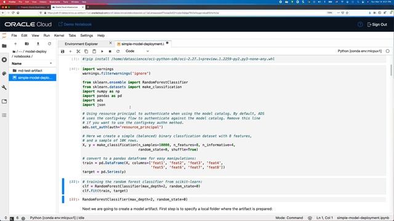
Task: Run the selected cell
Action: pyautogui.click(x=102, y=52)
